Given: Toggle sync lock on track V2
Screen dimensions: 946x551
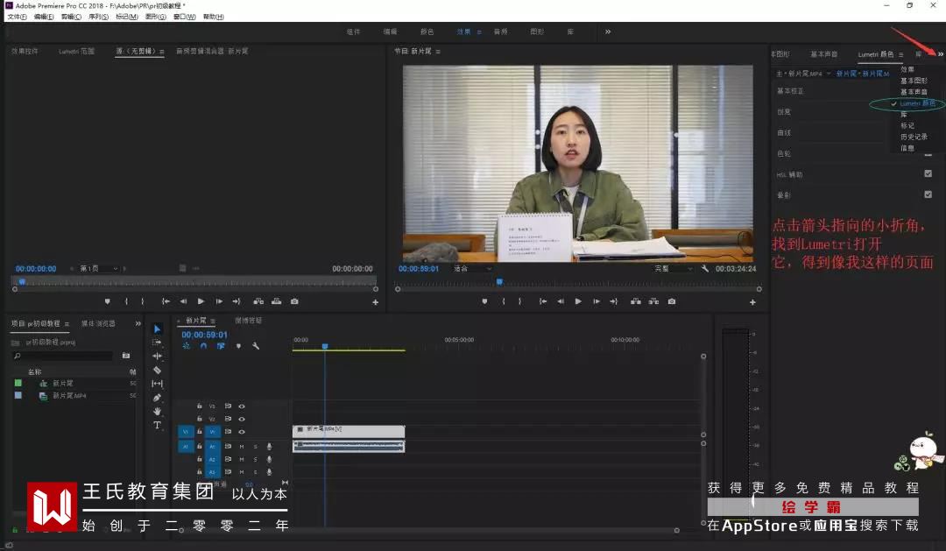Looking at the screenshot, I should [228, 419].
